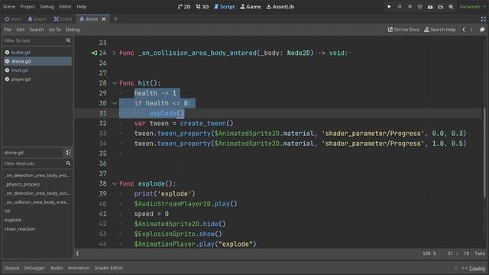Image resolution: width=489 pixels, height=275 pixels.
Task: Switch to level scene tab
Action: [x=13, y=19]
